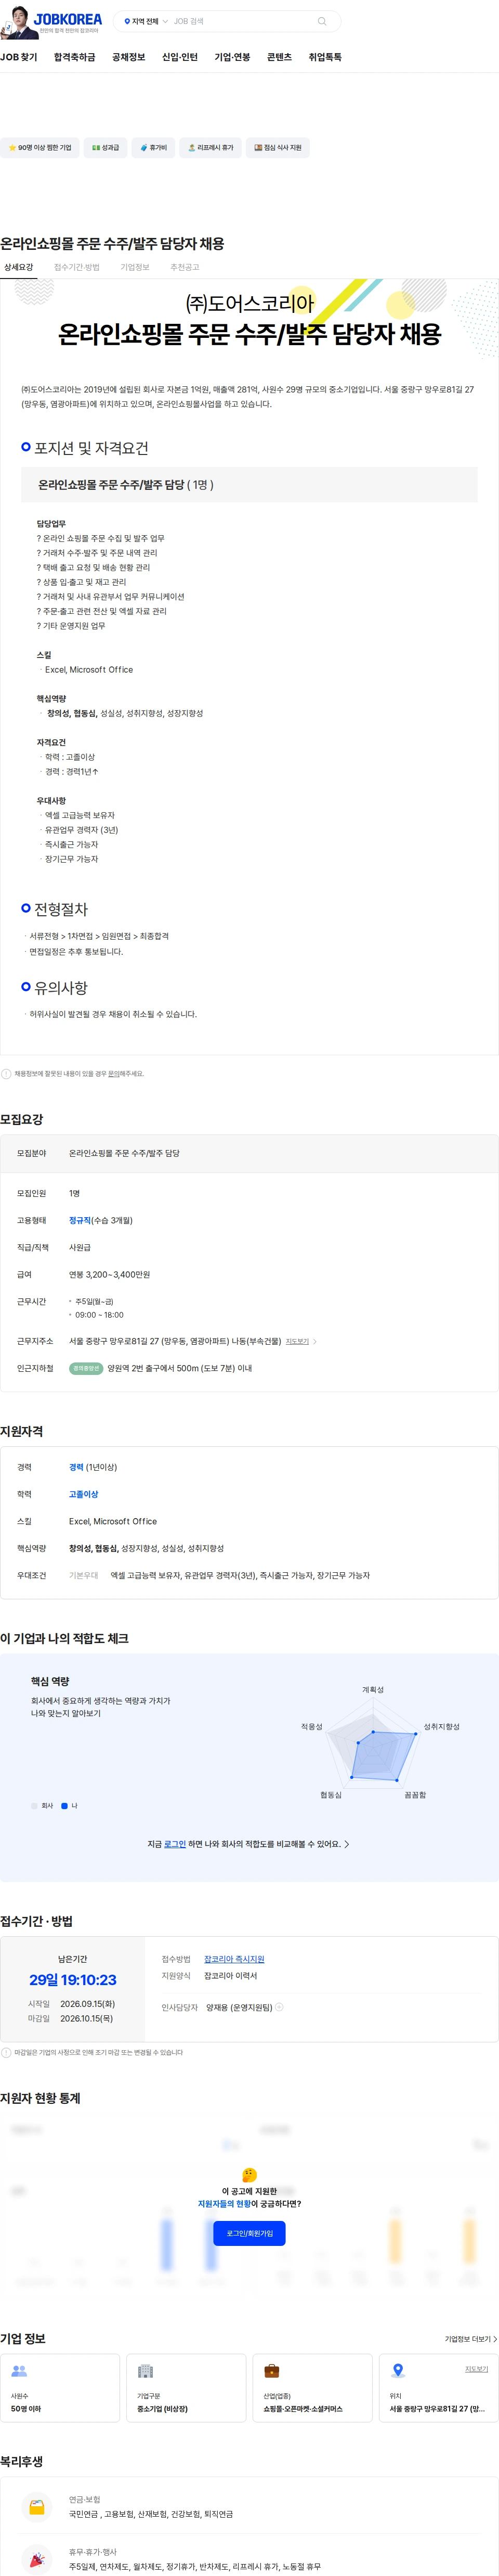Click the 잡코리아 즉시지원 link
The image size is (499, 2576).
[234, 1958]
